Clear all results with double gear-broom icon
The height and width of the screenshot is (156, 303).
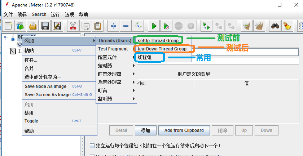pos(259,26)
